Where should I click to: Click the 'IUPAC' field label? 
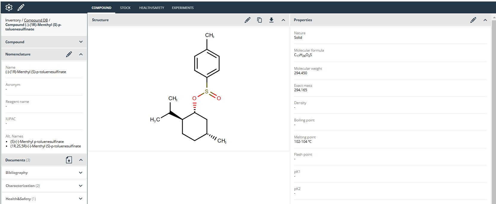tap(11, 119)
